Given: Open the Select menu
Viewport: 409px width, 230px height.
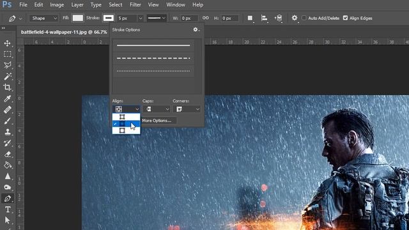Looking at the screenshot, I should [115, 4].
